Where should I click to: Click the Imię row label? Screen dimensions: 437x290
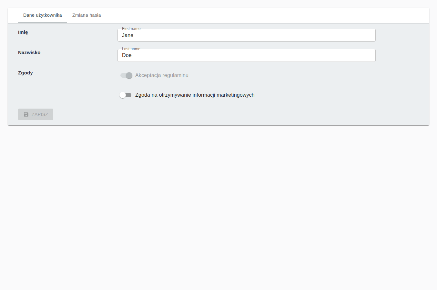pos(23,32)
